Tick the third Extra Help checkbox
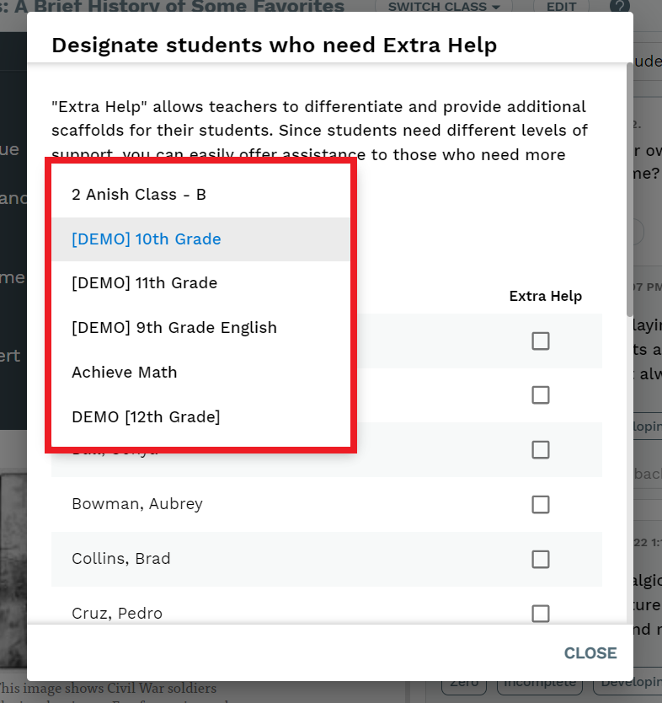Image resolution: width=662 pixels, height=703 pixels. point(541,449)
